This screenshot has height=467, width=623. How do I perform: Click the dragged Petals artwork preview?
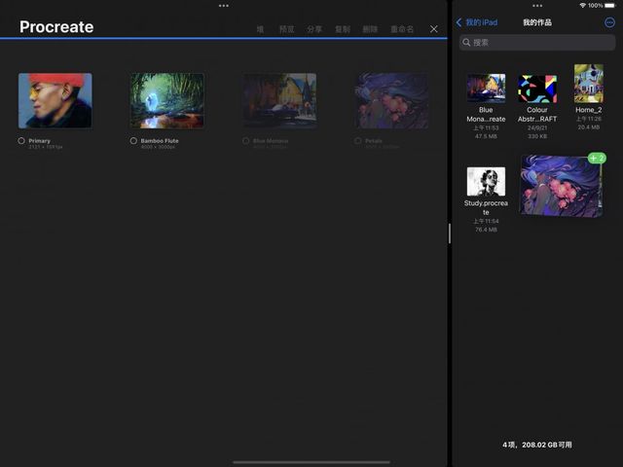[x=561, y=186]
